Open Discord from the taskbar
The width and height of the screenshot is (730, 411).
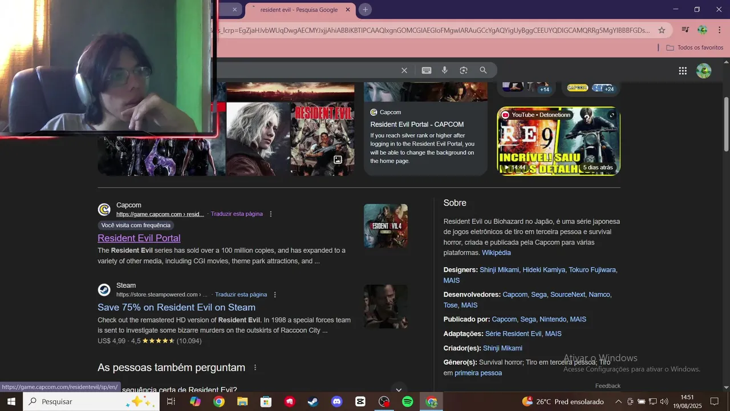pos(336,402)
